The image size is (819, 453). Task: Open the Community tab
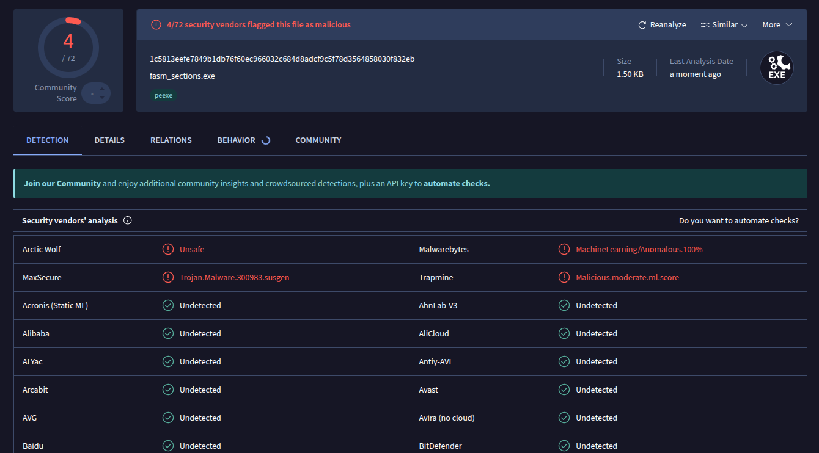[x=318, y=140]
